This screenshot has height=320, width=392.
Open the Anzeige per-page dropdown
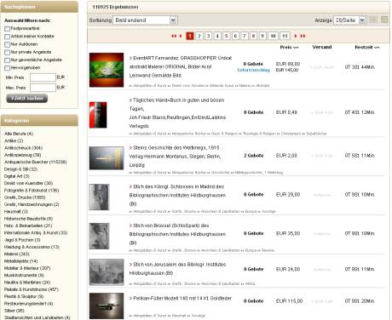point(349,20)
